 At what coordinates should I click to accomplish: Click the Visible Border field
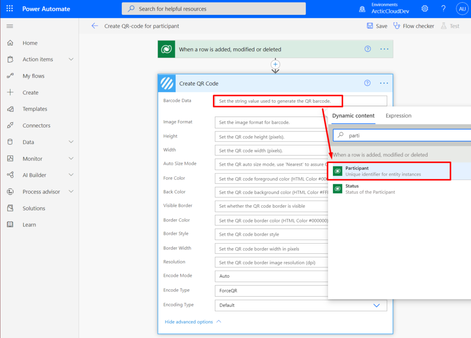pyautogui.click(x=271, y=206)
